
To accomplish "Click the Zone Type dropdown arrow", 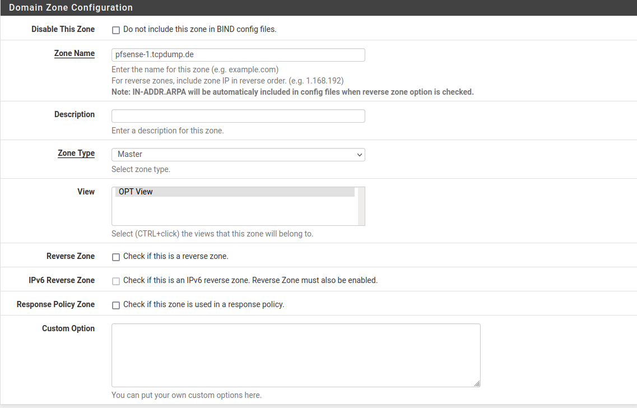I will (359, 154).
